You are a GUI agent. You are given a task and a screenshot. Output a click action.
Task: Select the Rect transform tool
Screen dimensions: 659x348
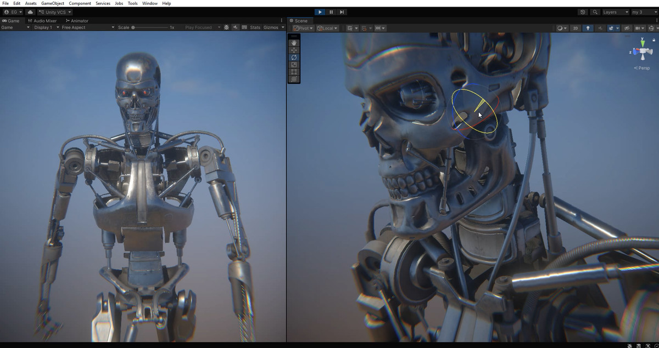(x=294, y=72)
